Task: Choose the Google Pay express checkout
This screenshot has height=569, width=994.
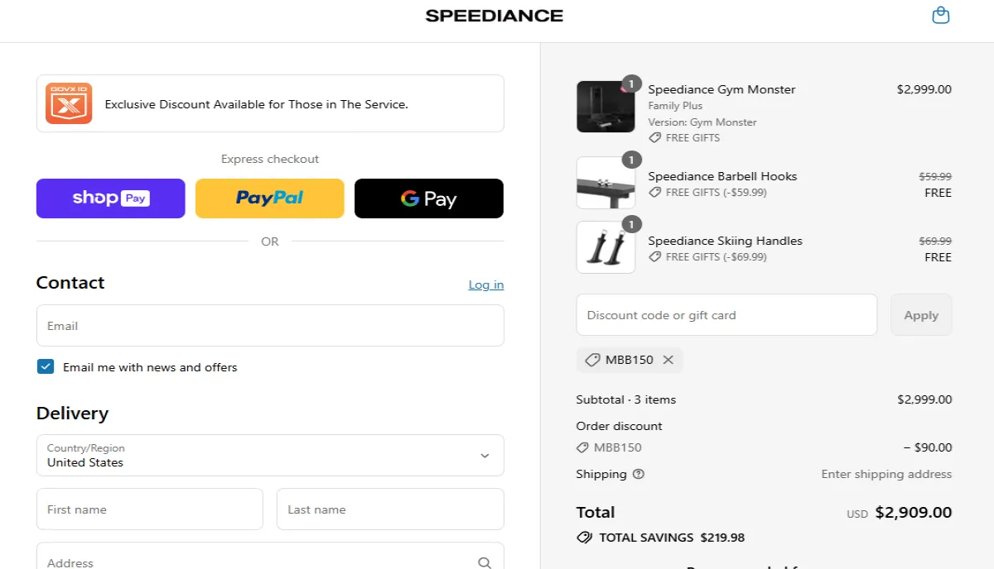Action: 429,198
